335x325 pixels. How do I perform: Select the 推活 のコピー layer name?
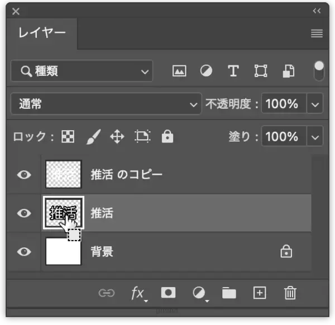127,175
